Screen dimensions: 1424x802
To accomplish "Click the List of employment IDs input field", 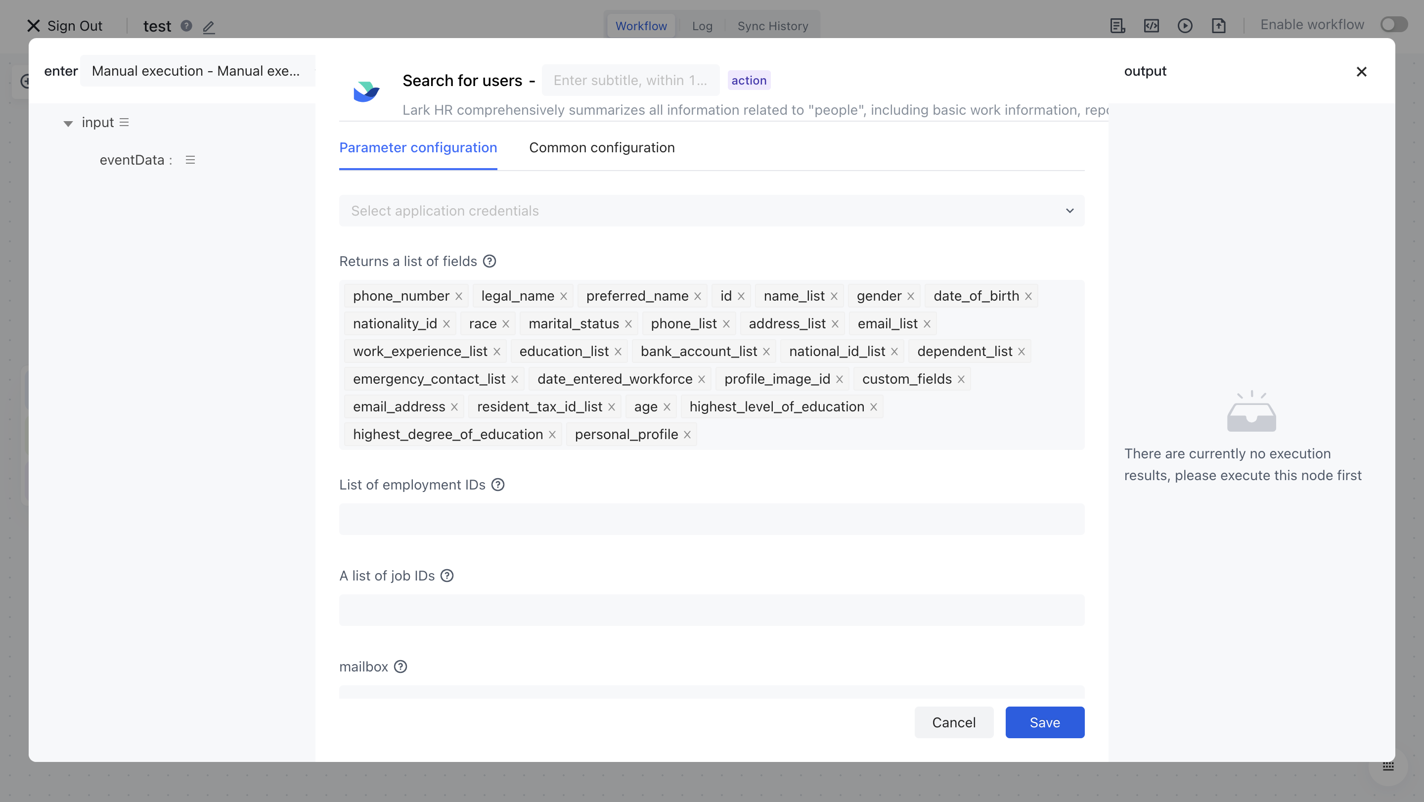I will (x=712, y=520).
